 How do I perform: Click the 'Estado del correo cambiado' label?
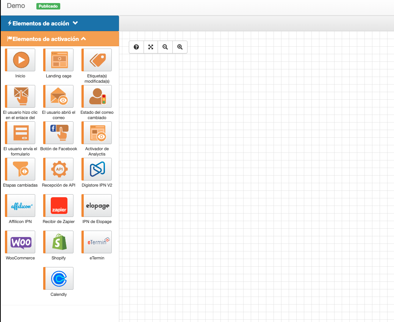coord(97,115)
